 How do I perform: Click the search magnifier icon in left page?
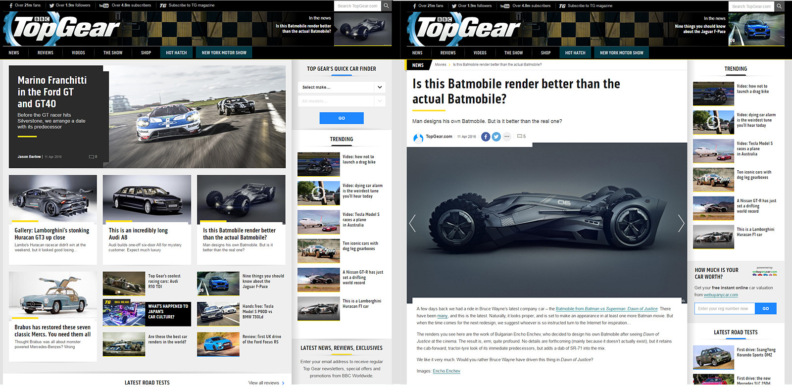[x=387, y=6]
